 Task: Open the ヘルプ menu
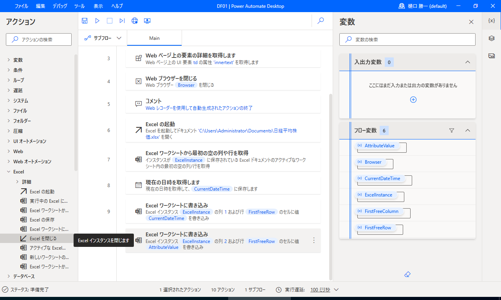pyautogui.click(x=117, y=6)
